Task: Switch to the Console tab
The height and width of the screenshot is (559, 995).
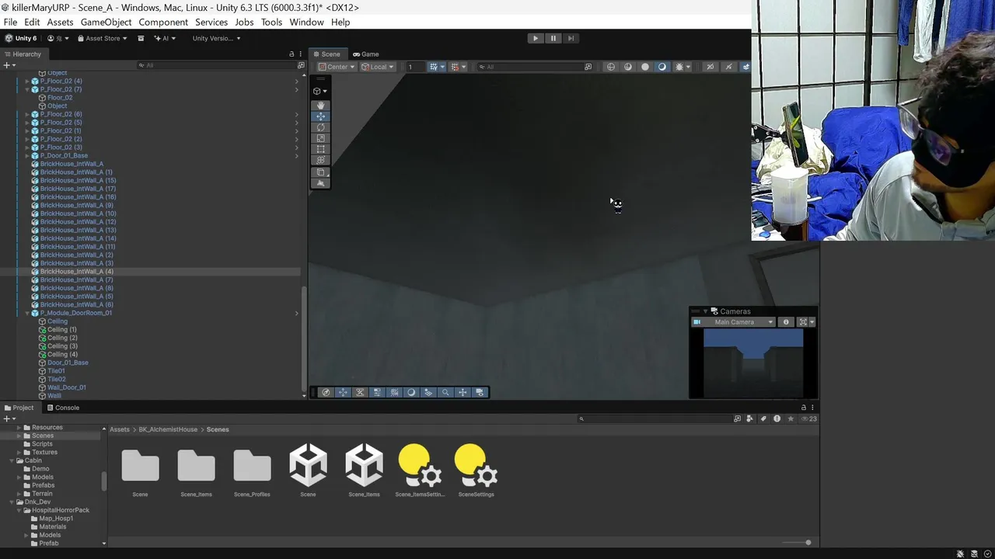Action: point(62,408)
